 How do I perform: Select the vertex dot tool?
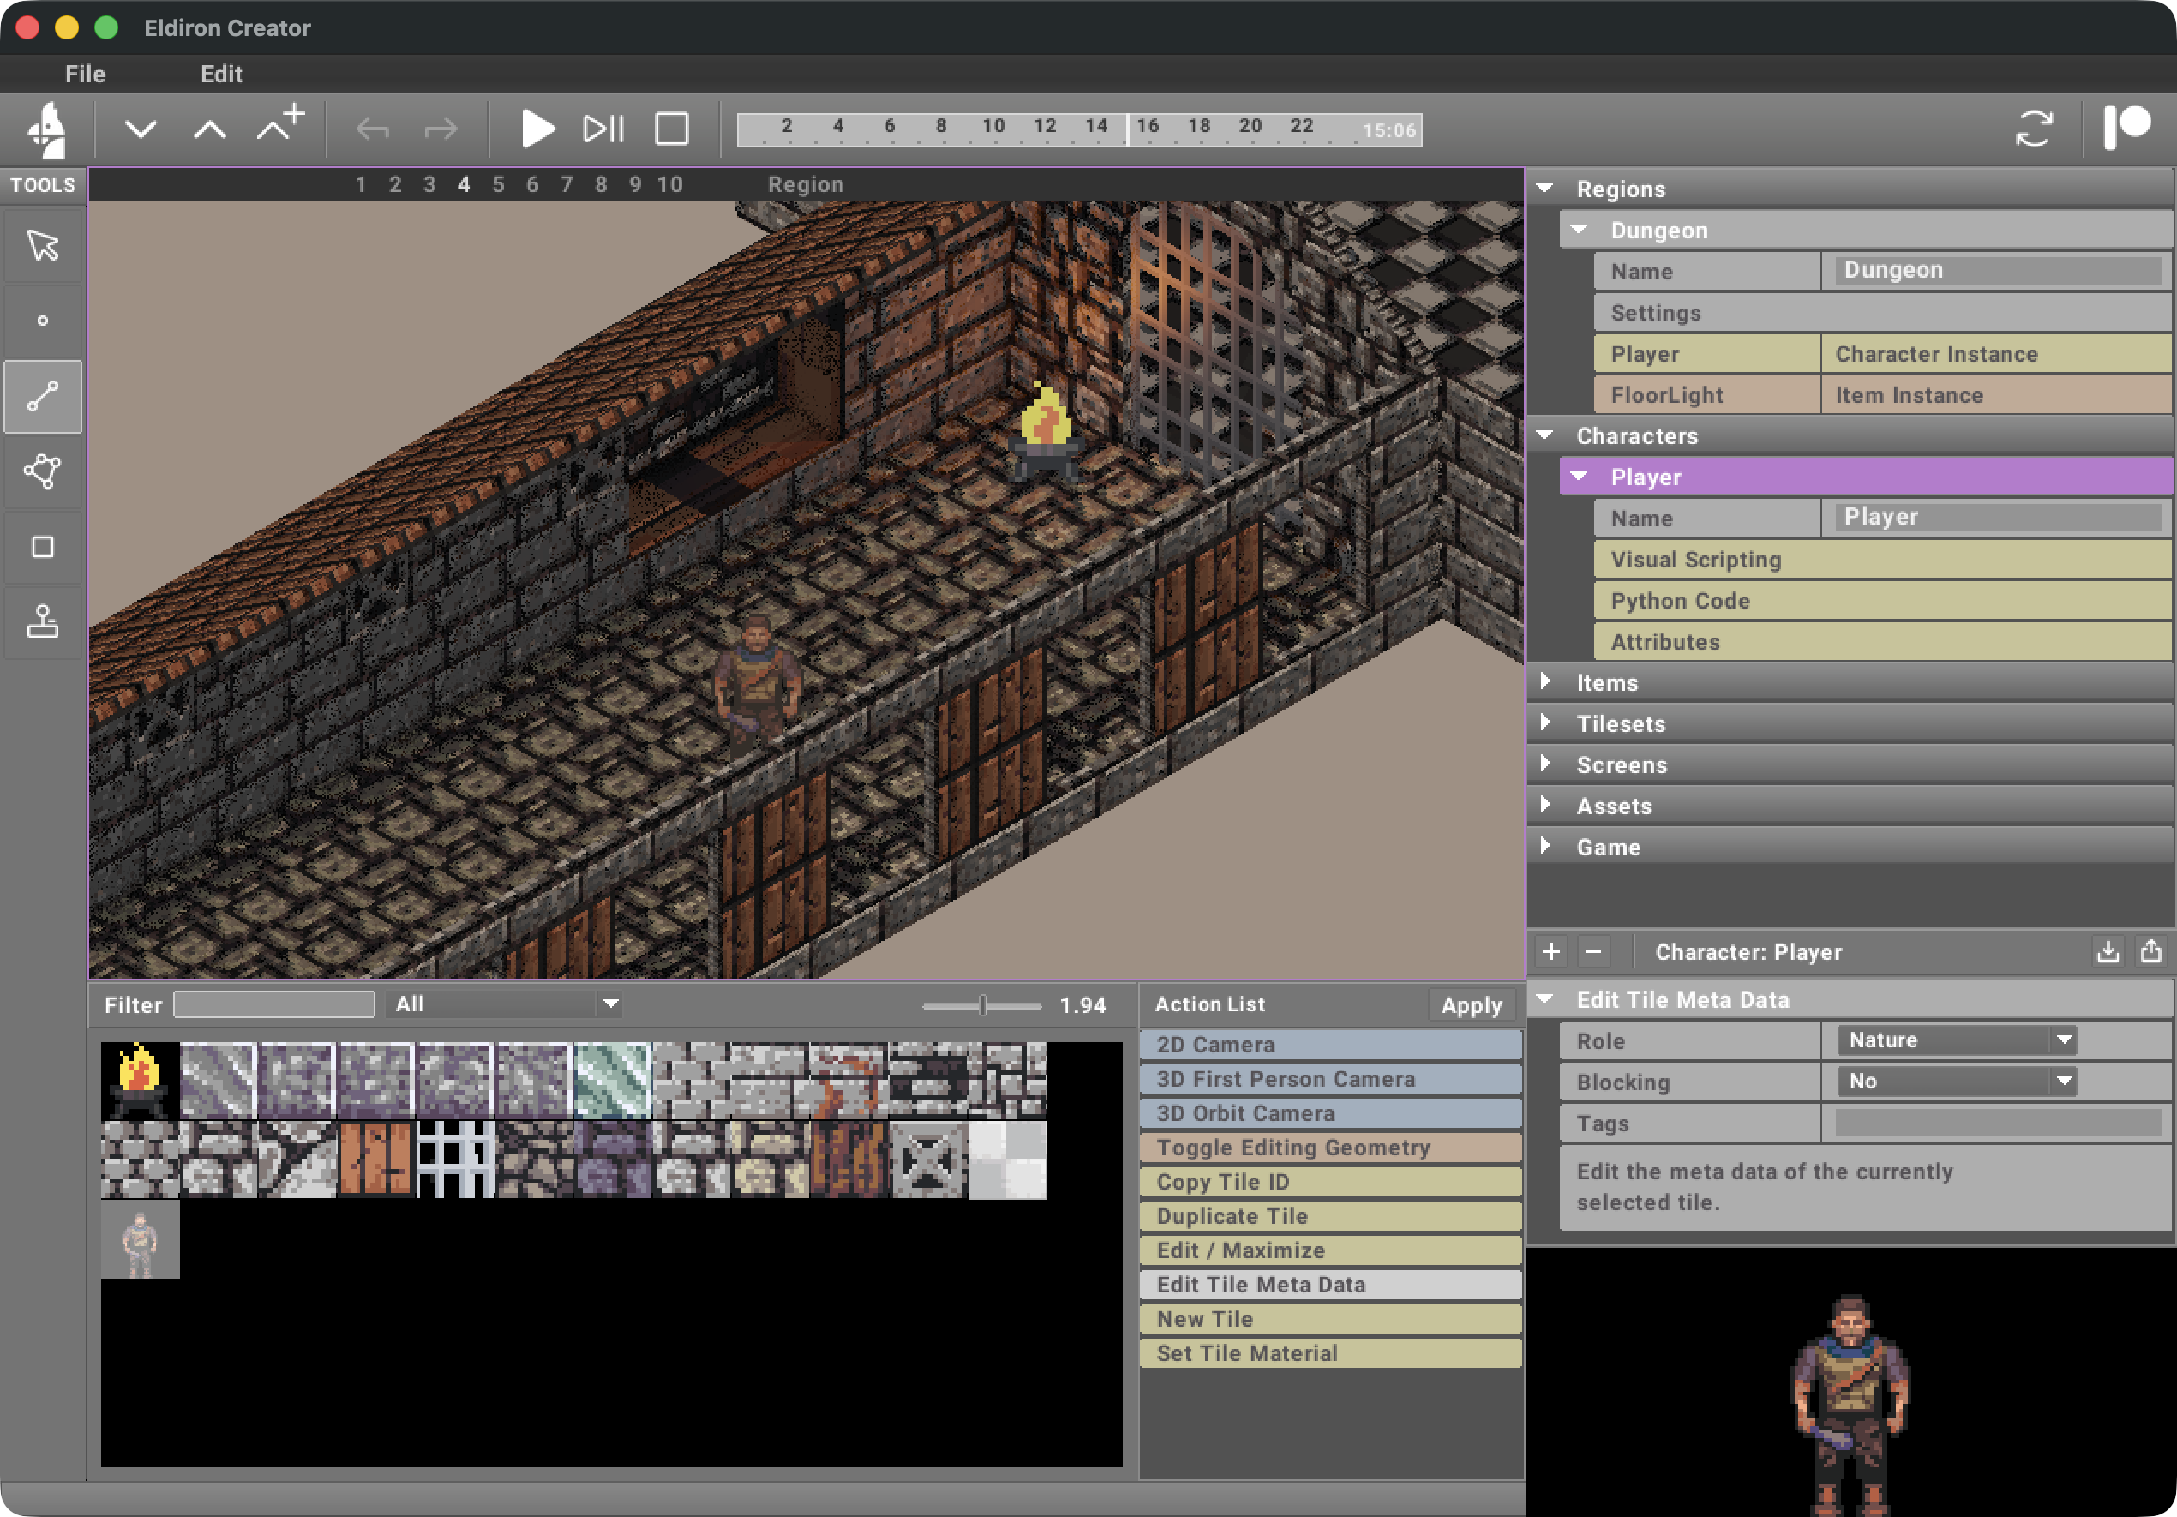click(x=42, y=321)
